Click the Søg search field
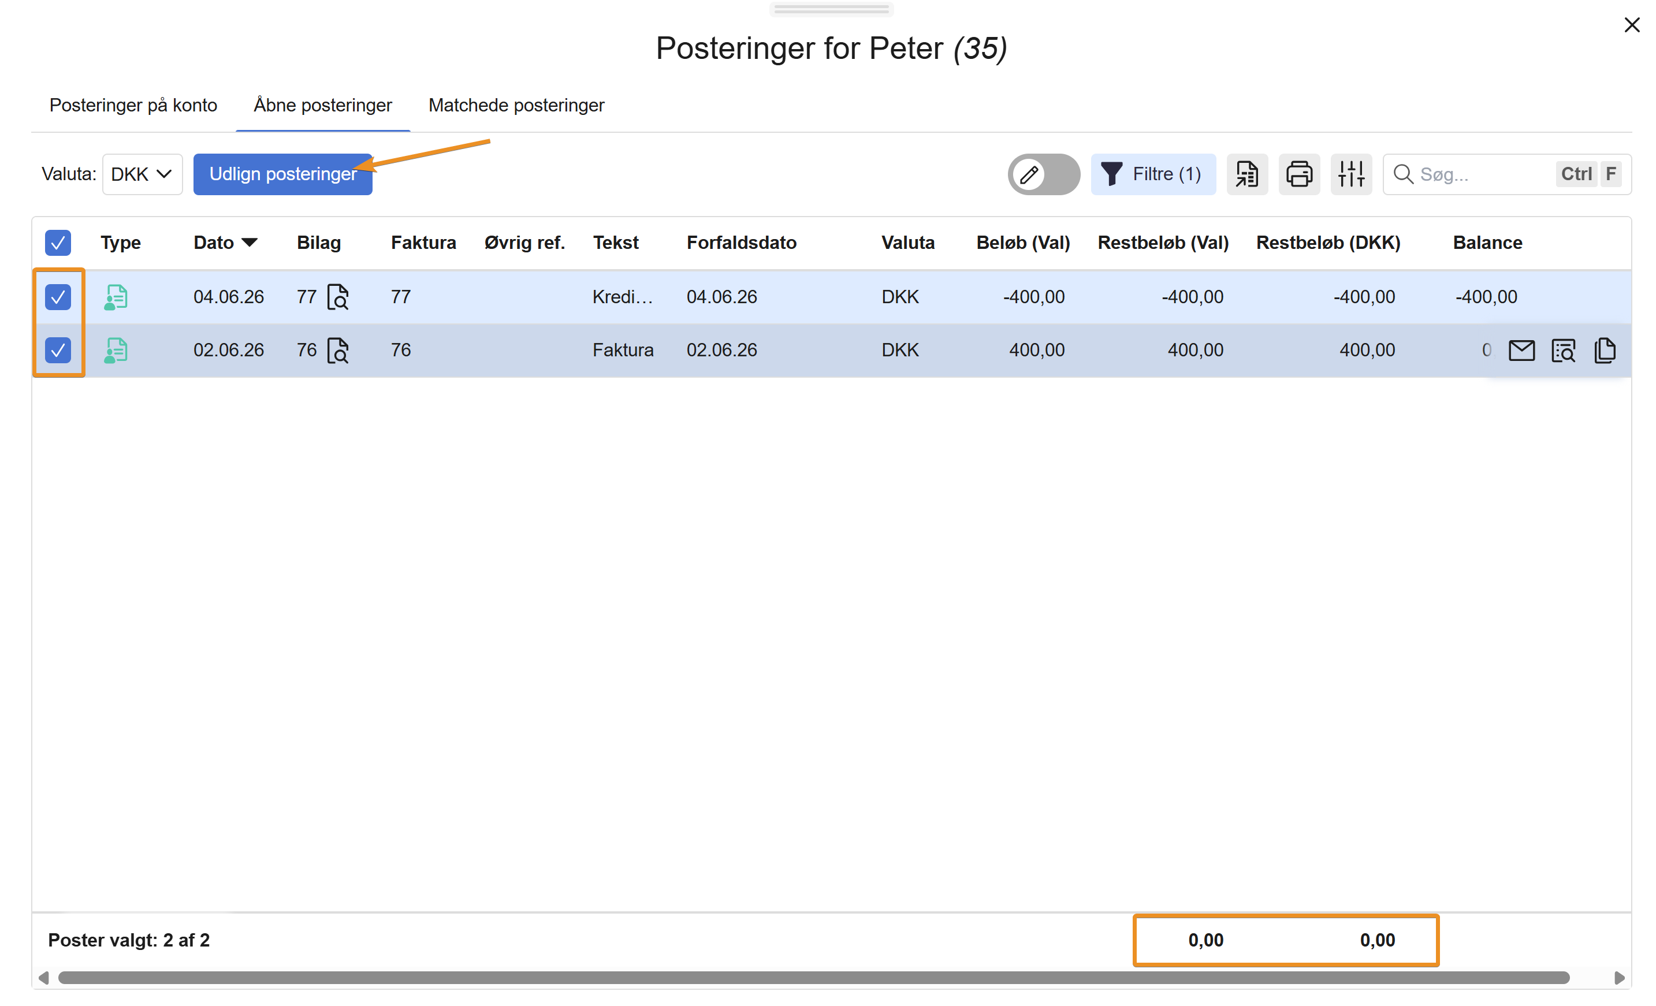Image resolution: width=1656 pixels, height=1006 pixels. (1507, 174)
